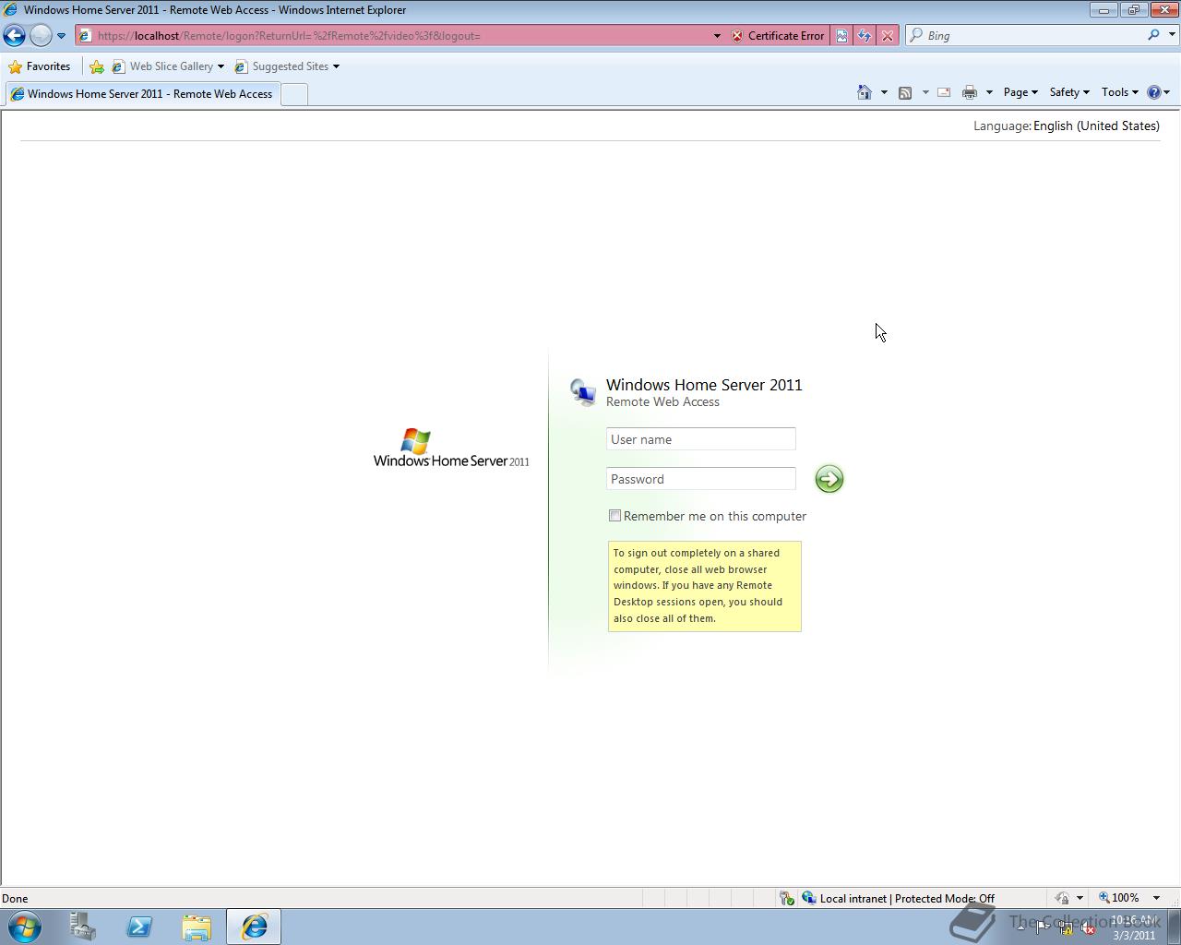Open the search provider dropdown arrow
The height and width of the screenshot is (945, 1181).
[x=1172, y=35]
